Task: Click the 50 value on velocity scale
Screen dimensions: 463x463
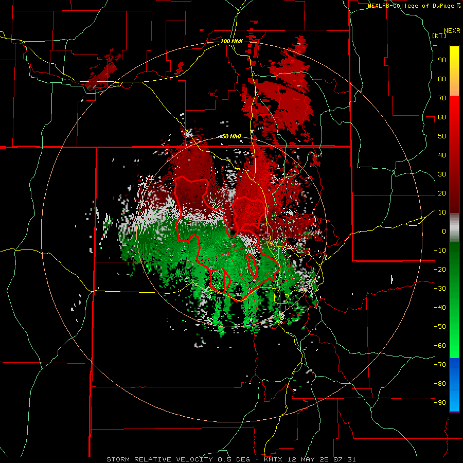Action: point(442,136)
